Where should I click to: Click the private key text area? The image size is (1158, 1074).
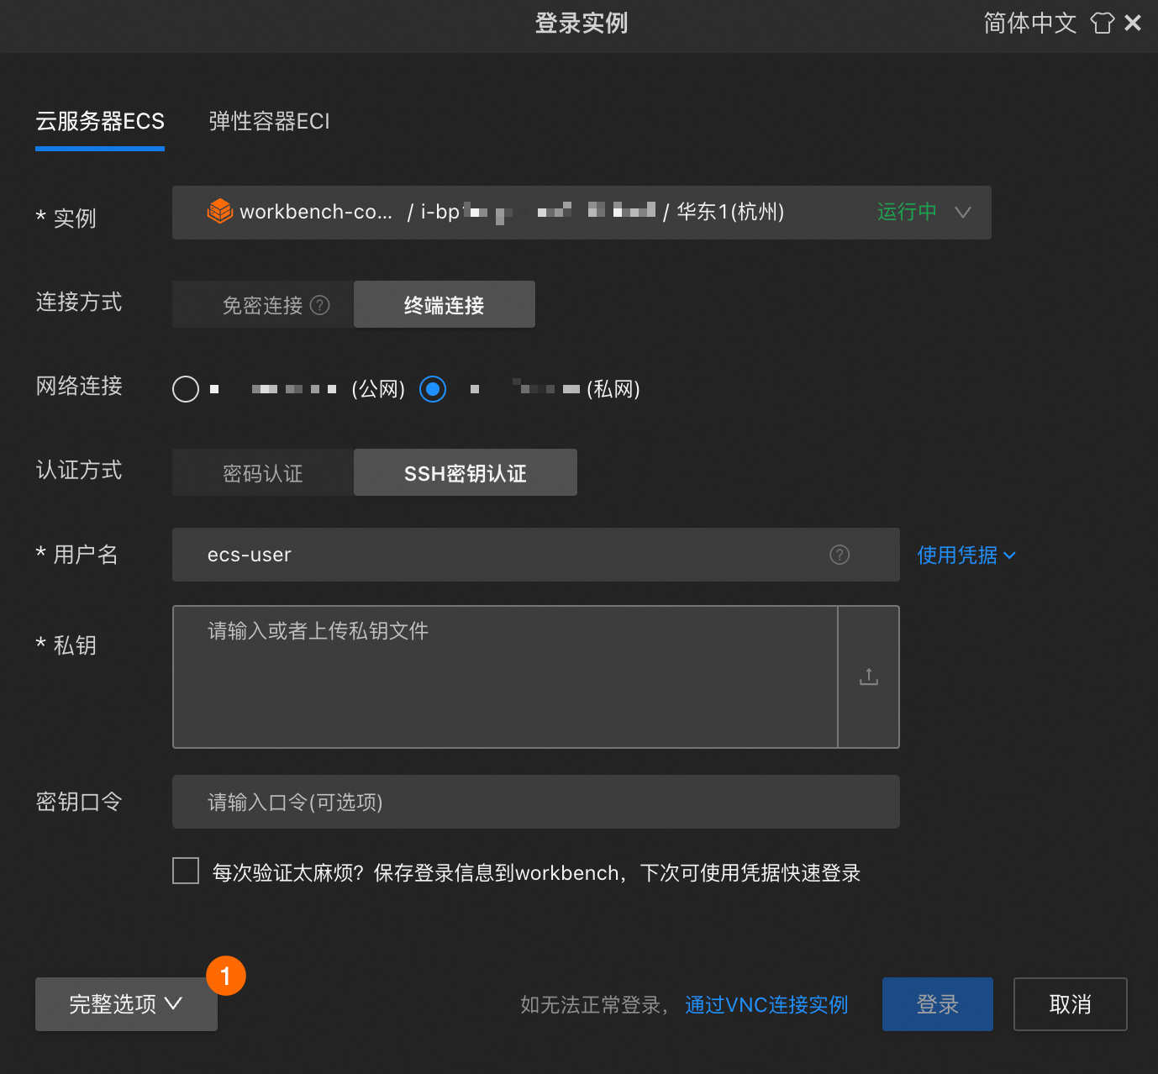click(505, 677)
